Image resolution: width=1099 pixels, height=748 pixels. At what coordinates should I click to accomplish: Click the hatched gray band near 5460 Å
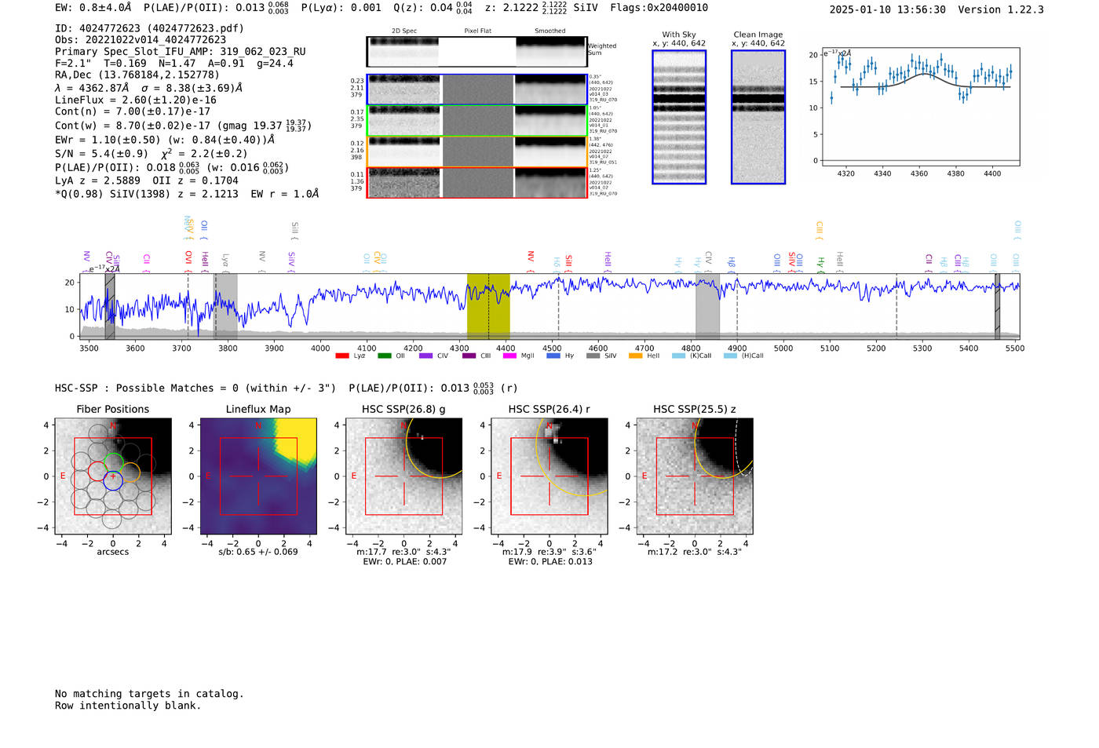pyautogui.click(x=997, y=306)
